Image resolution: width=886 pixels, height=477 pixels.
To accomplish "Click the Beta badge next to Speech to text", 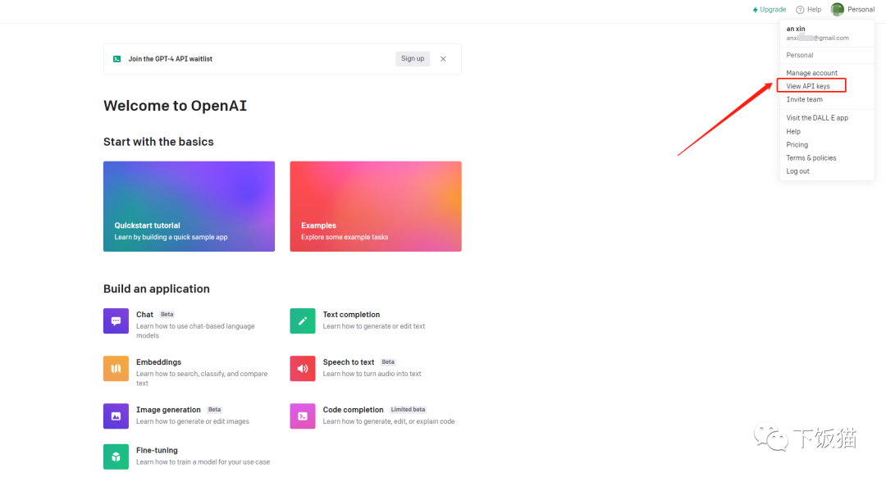I will (387, 361).
